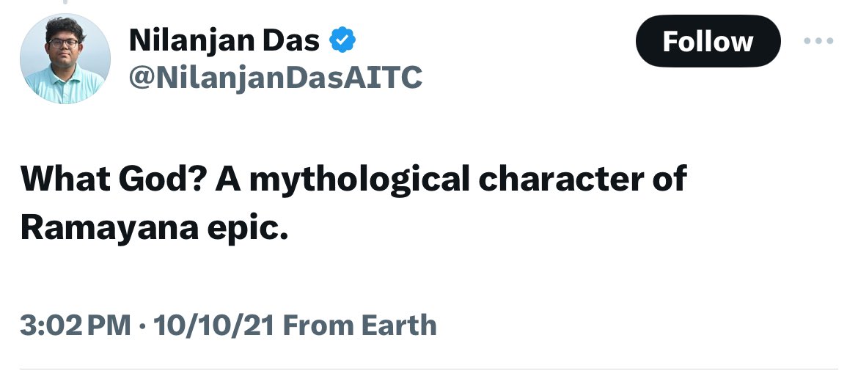
Task: Open Nilanjan Das's profile picture
Action: [x=65, y=59]
